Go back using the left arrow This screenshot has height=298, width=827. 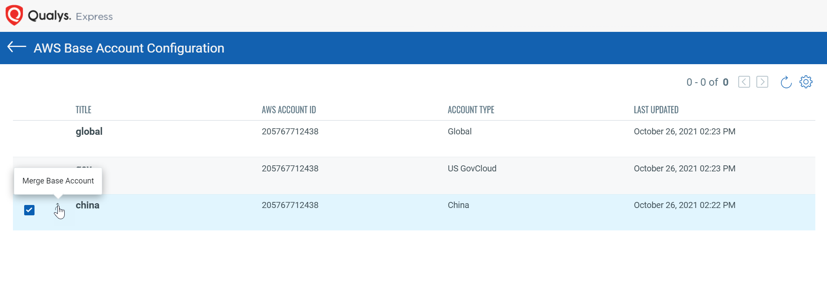pyautogui.click(x=17, y=47)
